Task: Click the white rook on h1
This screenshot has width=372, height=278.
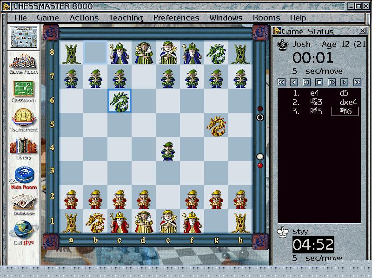Action: [x=240, y=223]
